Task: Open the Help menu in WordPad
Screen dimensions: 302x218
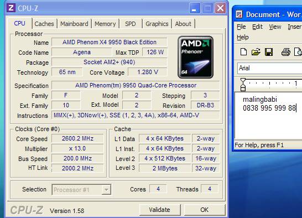Action: 242,37
